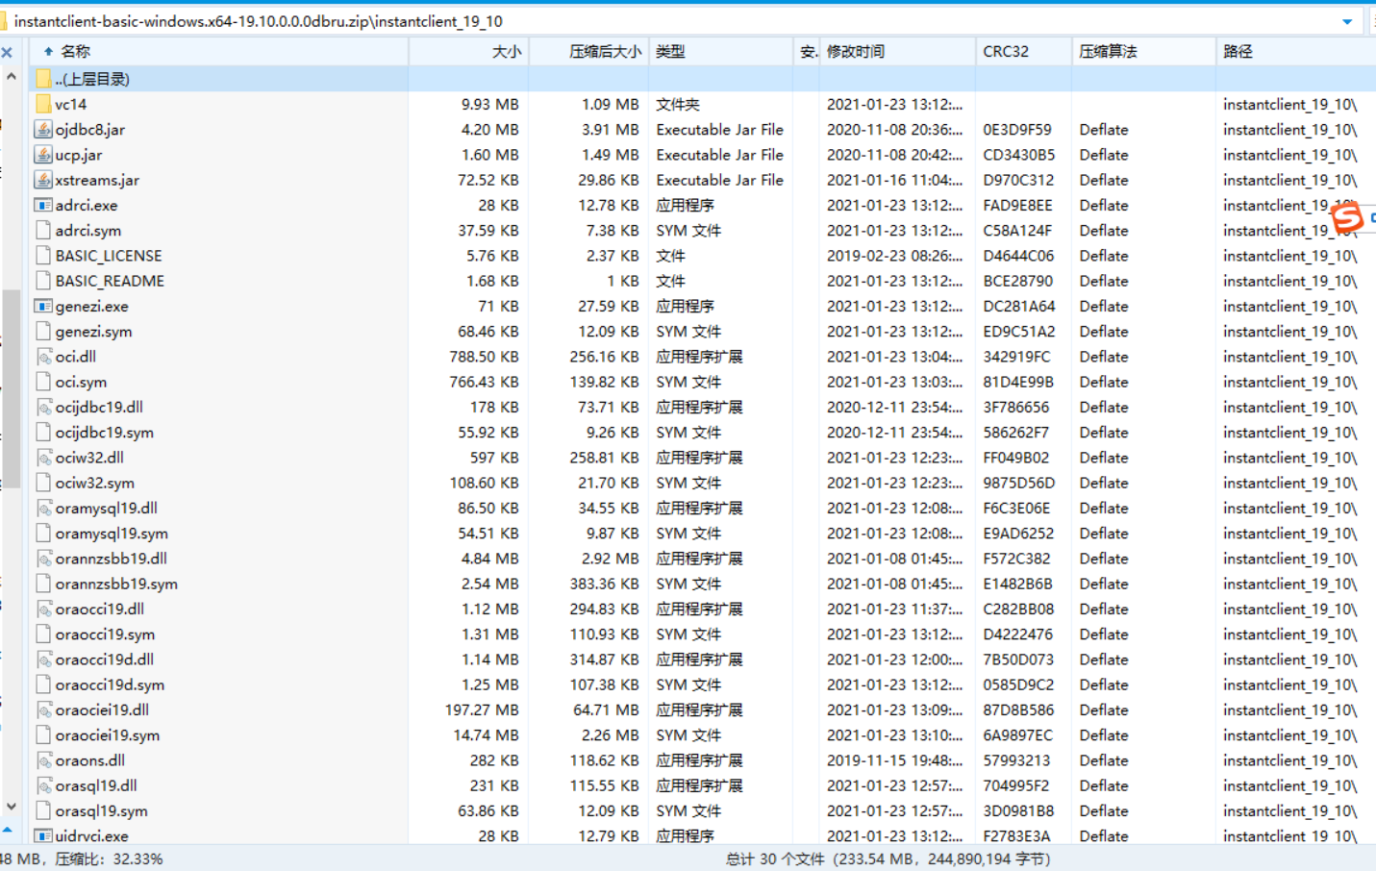Select the orannzsbb19.dll file icon
Screen dimensions: 1376x871
pyautogui.click(x=43, y=559)
